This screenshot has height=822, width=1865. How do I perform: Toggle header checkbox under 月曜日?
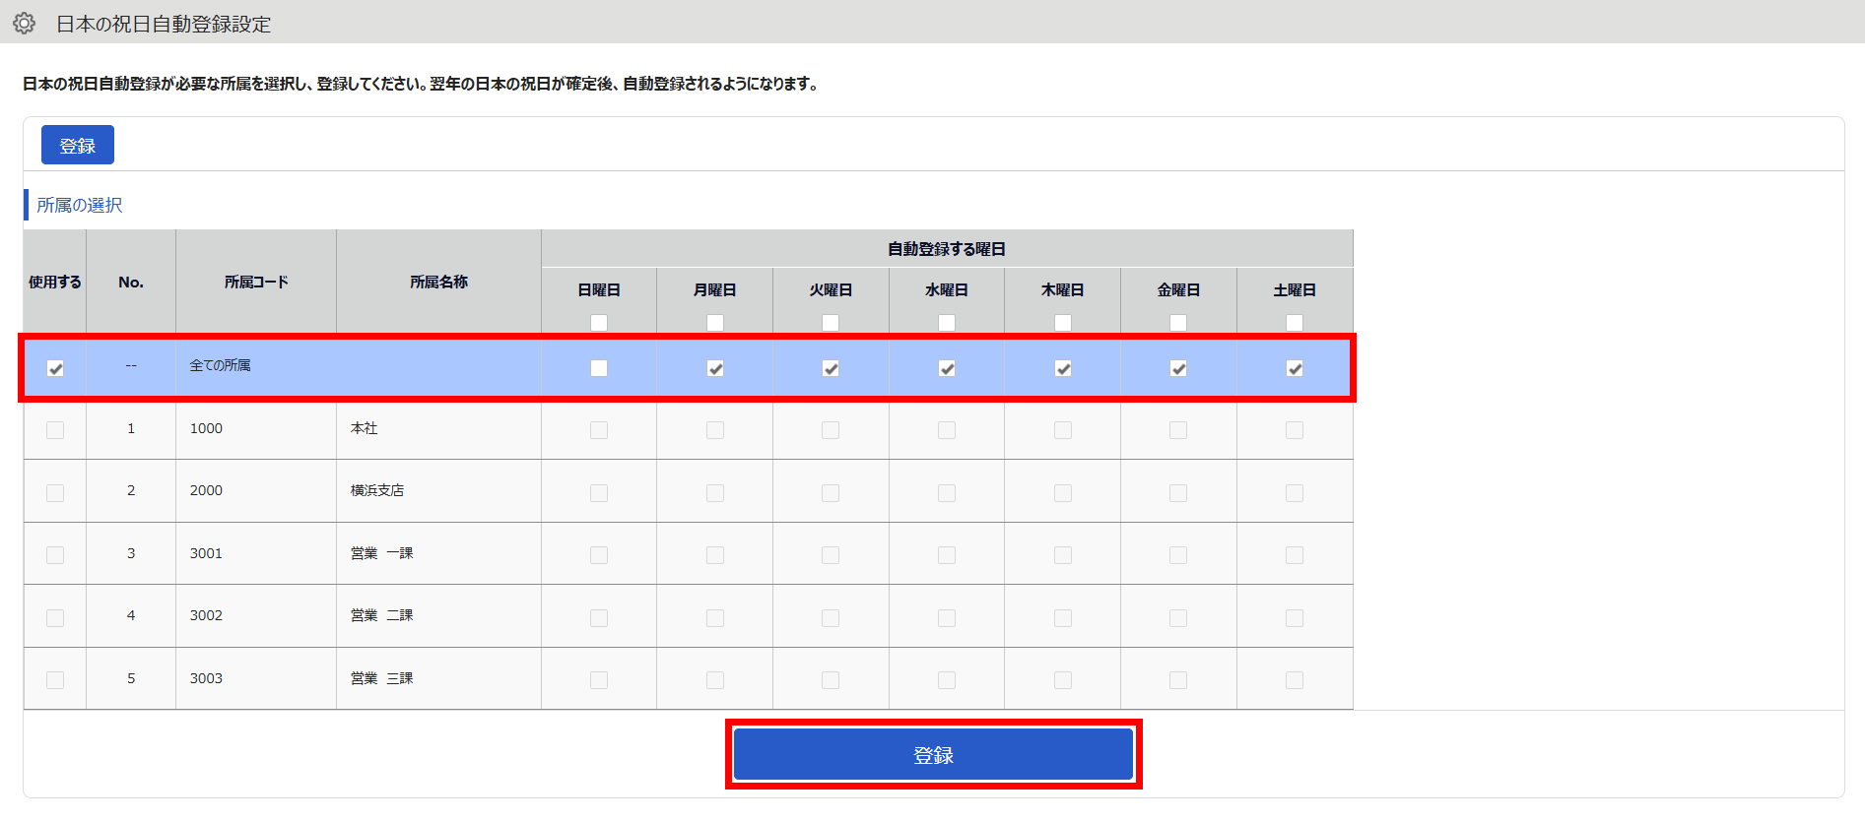(715, 323)
